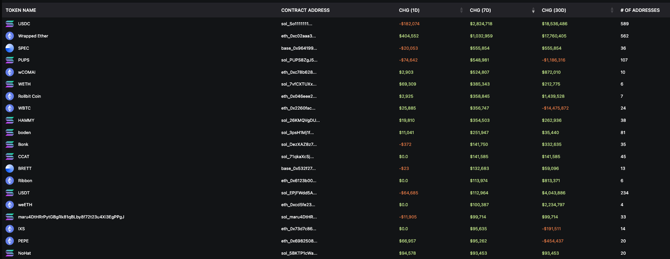
Task: Click the CHG (1D) header label
Action: (409, 10)
